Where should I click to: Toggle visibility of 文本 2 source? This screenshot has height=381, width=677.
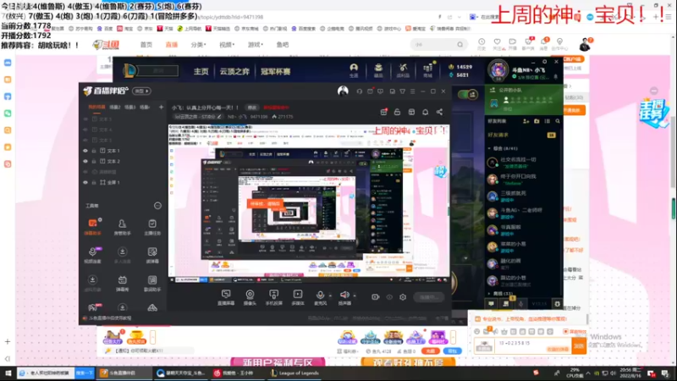pyautogui.click(x=85, y=161)
